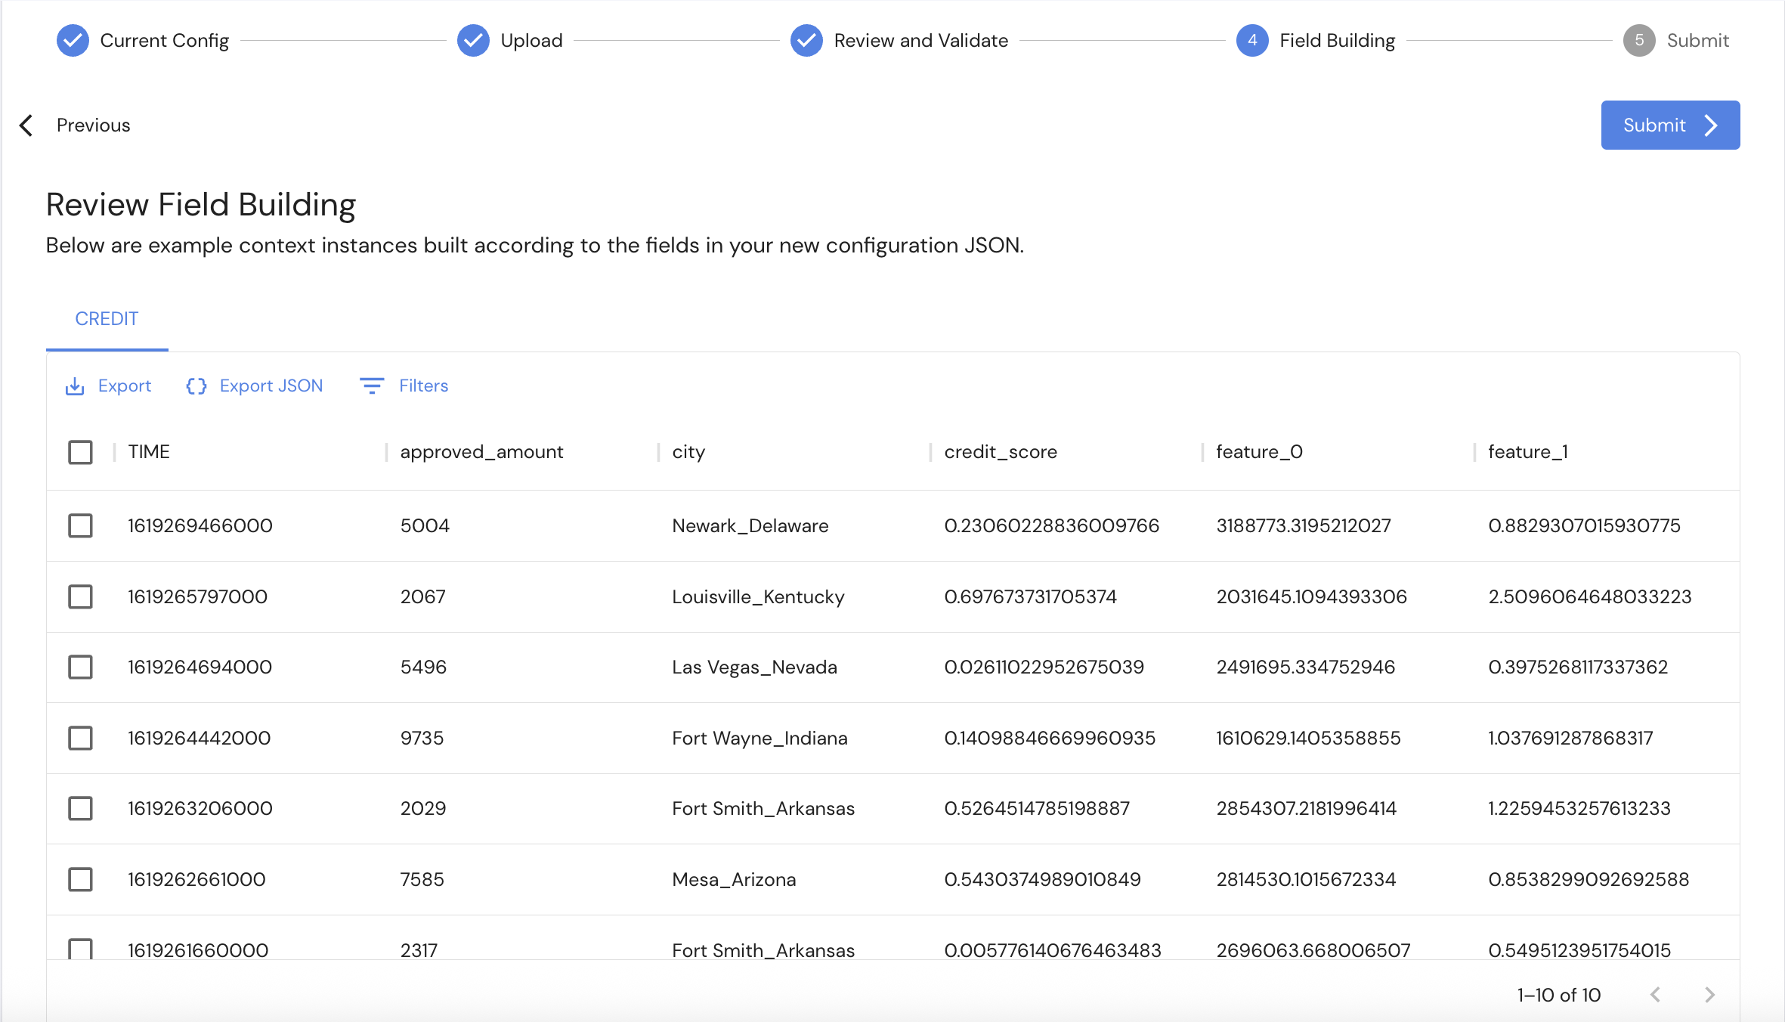Click the Export JSON braces icon
Image resolution: width=1785 pixels, height=1022 pixels.
tap(196, 386)
